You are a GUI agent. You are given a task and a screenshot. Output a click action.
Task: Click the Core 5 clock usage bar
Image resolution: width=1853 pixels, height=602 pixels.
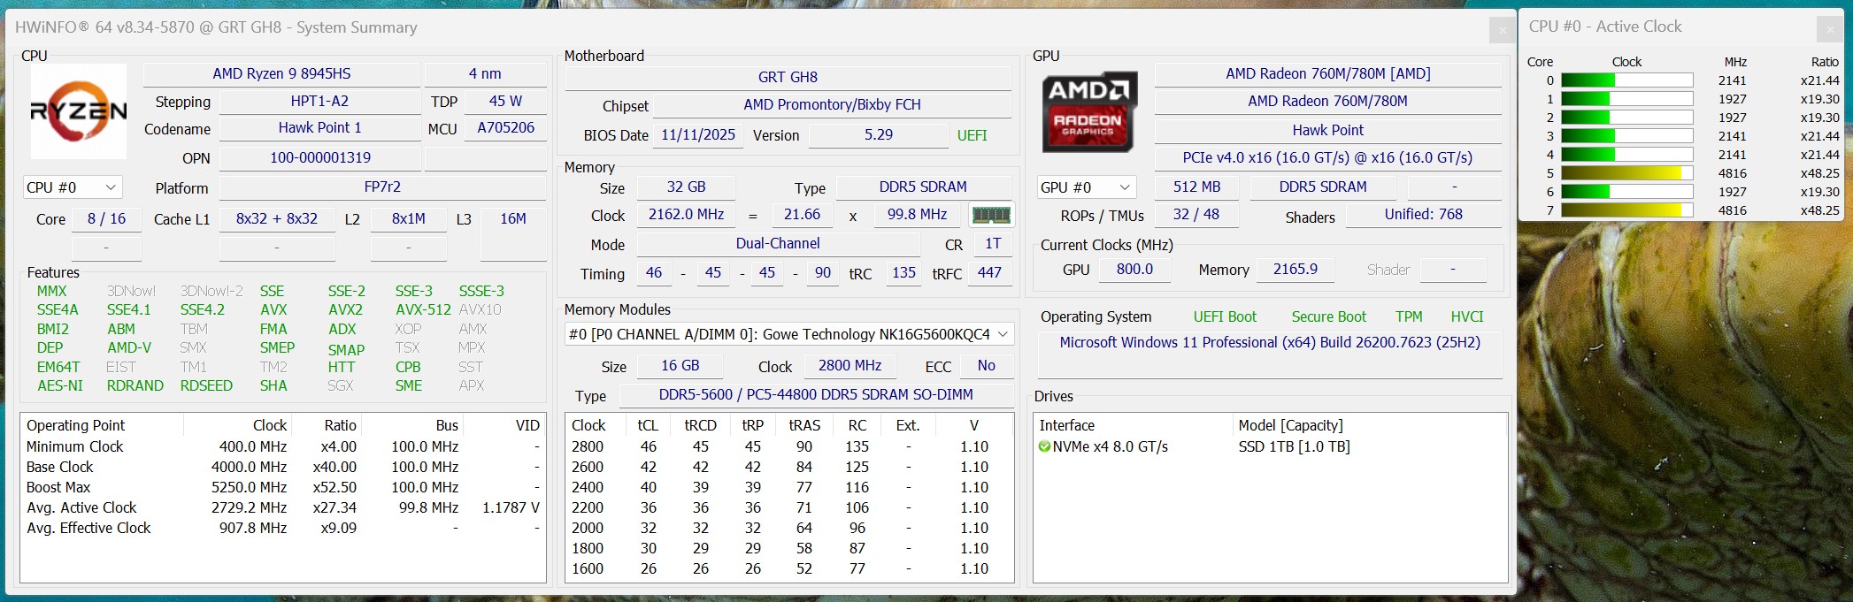click(x=1626, y=173)
